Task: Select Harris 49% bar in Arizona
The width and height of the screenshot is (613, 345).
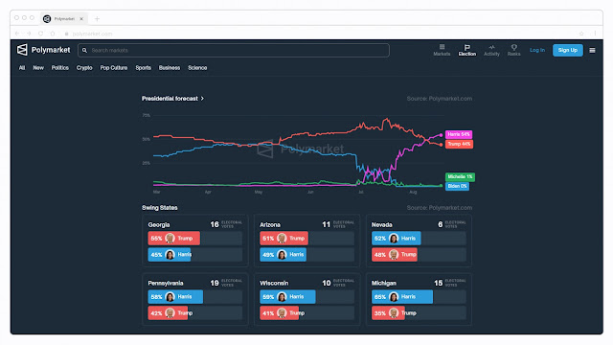Action: click(284, 255)
